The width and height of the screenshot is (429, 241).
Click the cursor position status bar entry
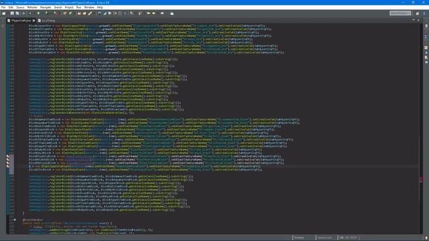349,238
